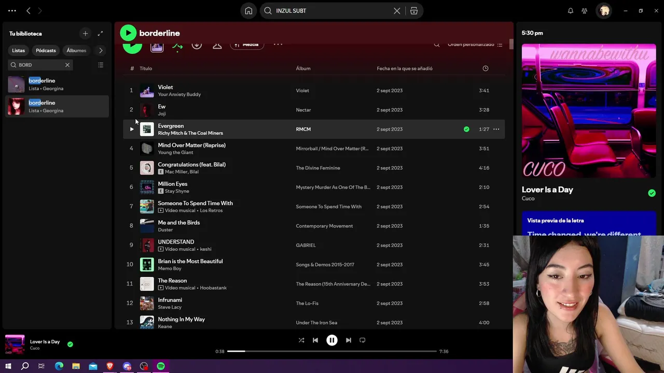Toggle saved checkmark on Evergreen row
Screen dimensions: 664x373
[466, 129]
